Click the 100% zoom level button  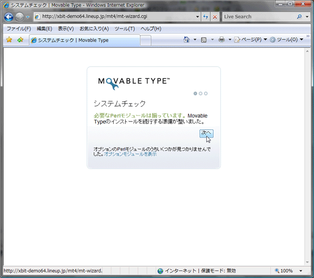pos(284,271)
